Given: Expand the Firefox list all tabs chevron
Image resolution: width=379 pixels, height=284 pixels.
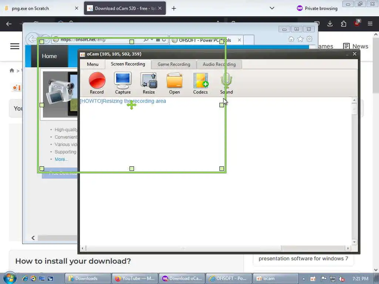Looking at the screenshot, I should coord(272,8).
